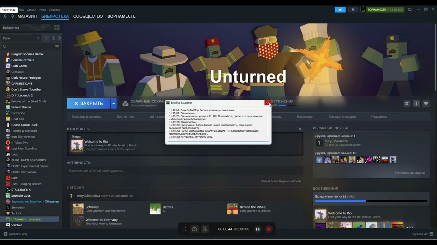
Task: Toggle recorder camera icon
Action: click(195, 229)
